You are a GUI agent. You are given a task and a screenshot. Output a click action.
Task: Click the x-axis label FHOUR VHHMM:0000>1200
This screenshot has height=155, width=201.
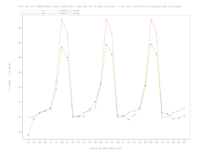(x=106, y=148)
